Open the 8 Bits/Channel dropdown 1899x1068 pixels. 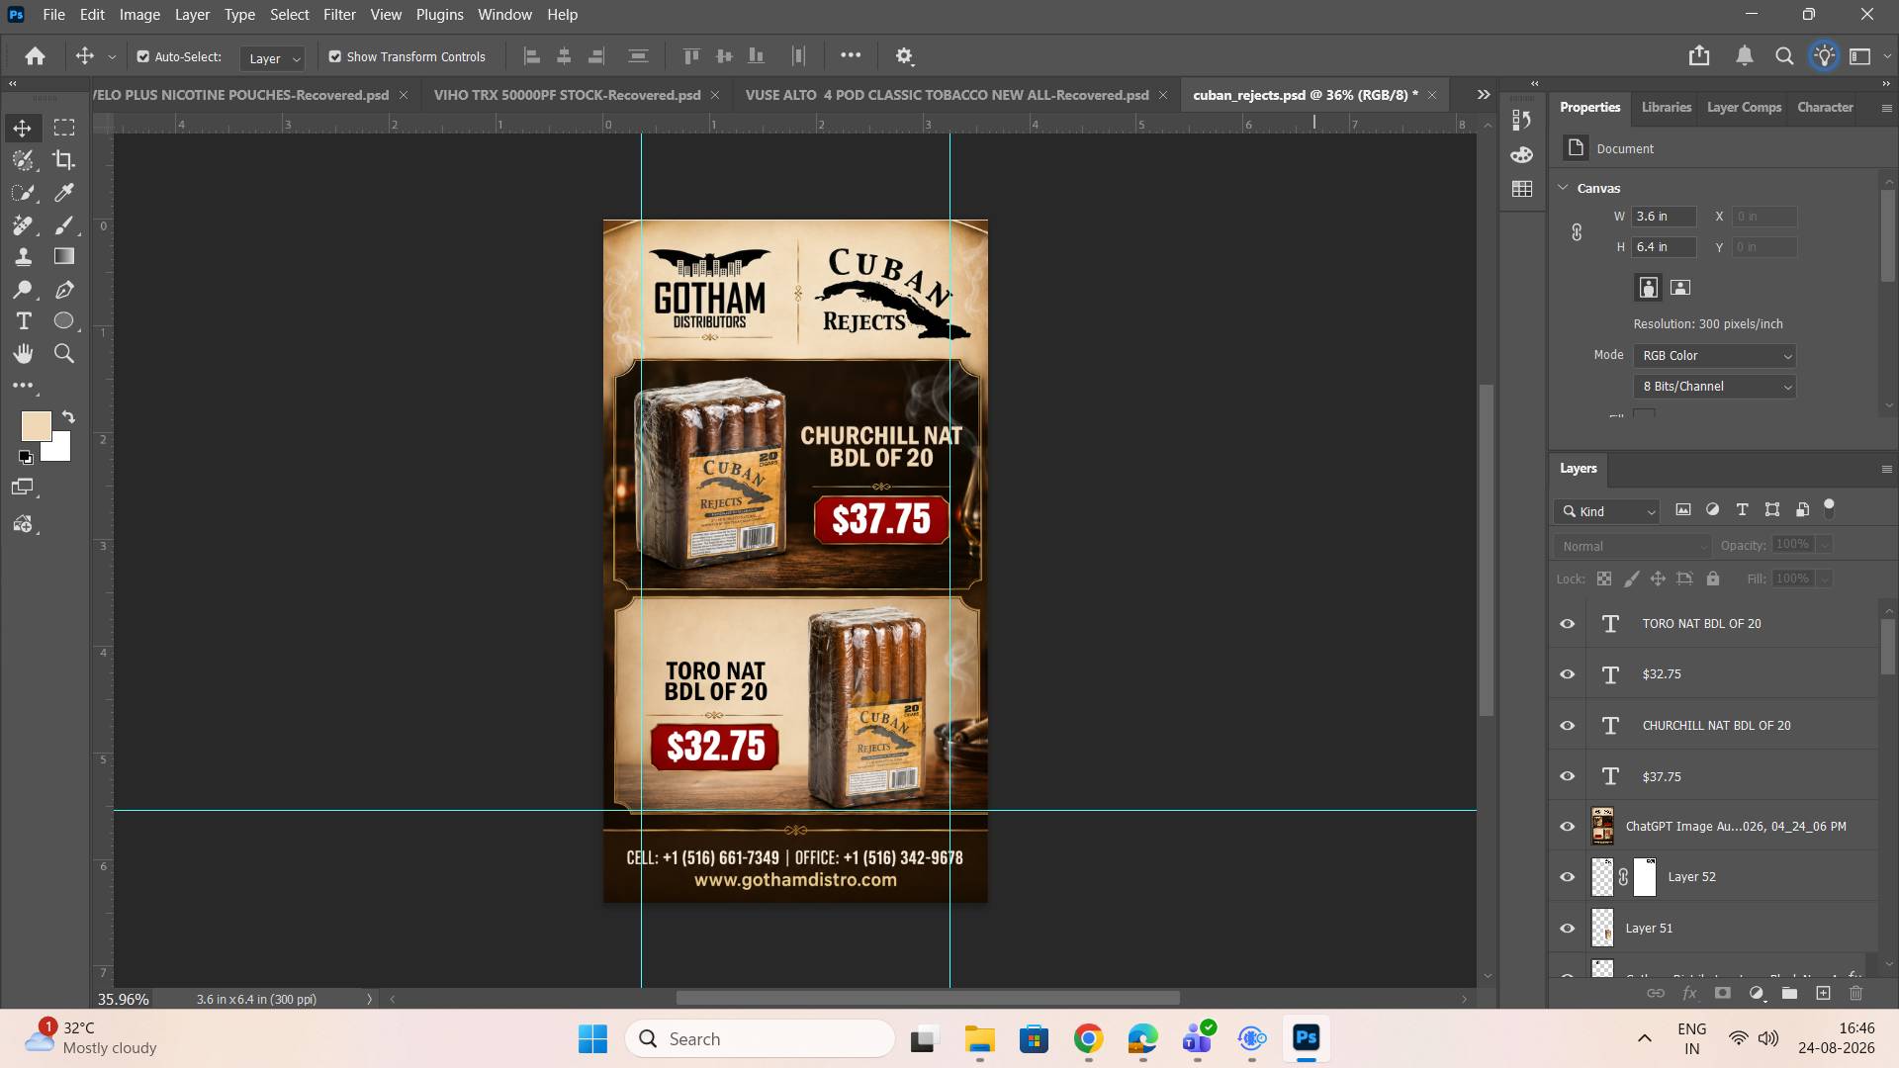[1714, 387]
